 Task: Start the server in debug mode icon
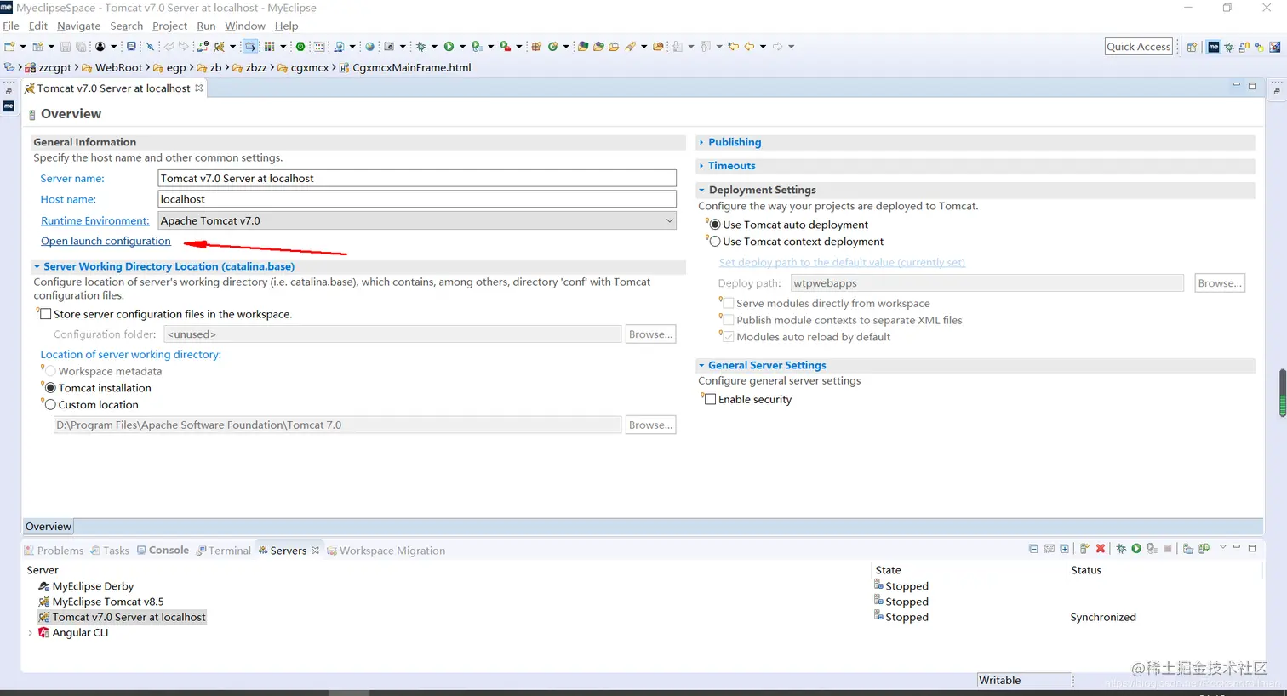1121,549
